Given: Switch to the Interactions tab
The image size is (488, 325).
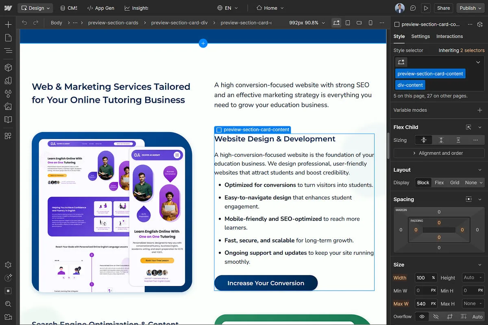Looking at the screenshot, I should pos(449,36).
